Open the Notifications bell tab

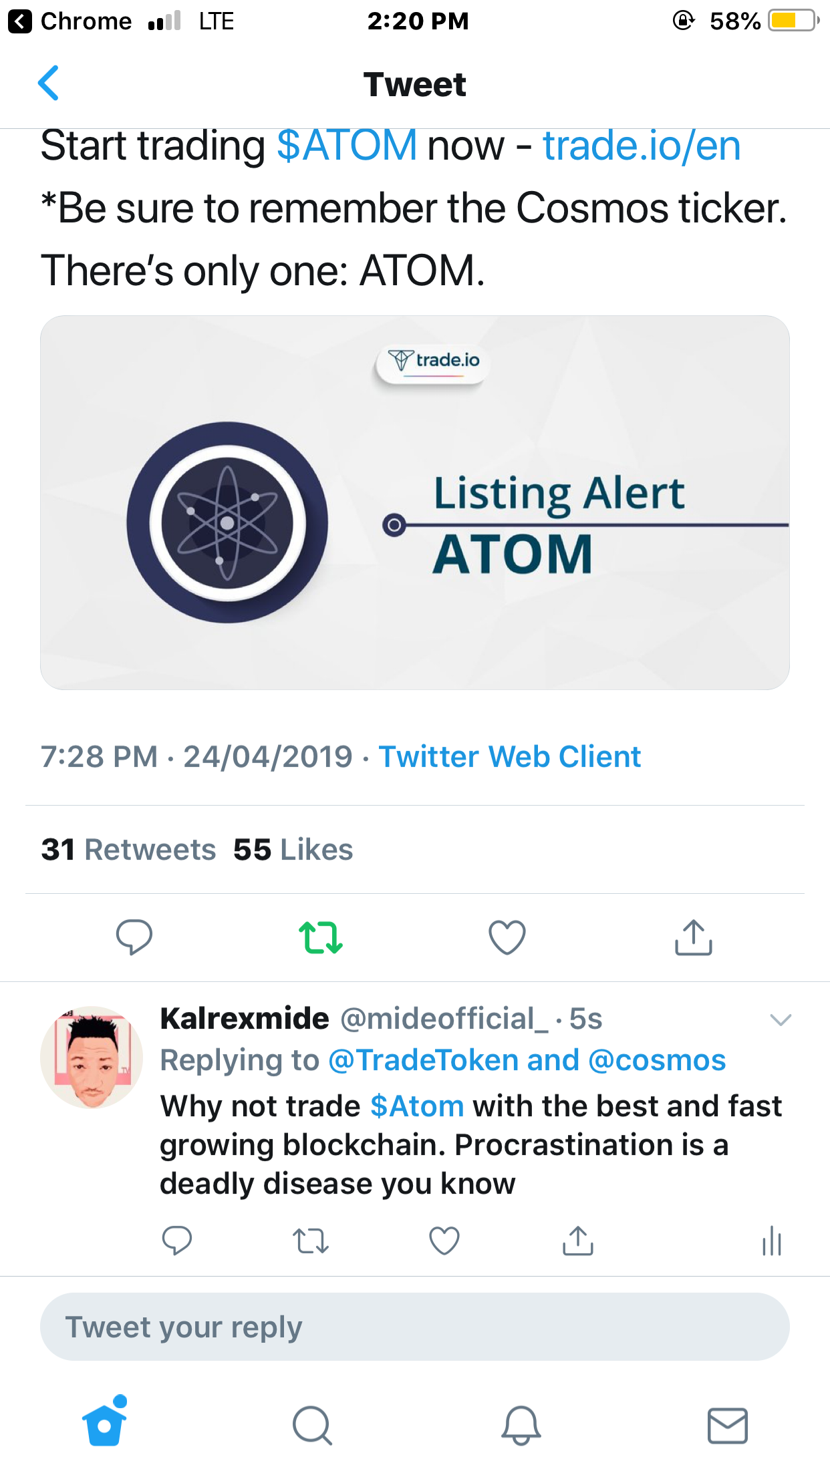point(521,1426)
